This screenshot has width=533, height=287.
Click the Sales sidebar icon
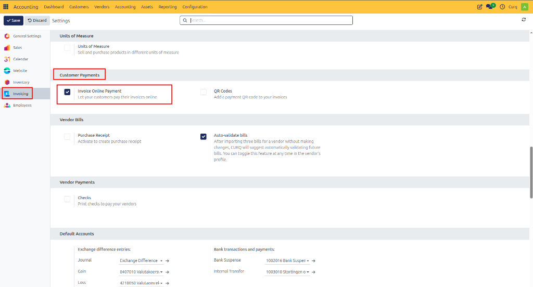(7, 47)
